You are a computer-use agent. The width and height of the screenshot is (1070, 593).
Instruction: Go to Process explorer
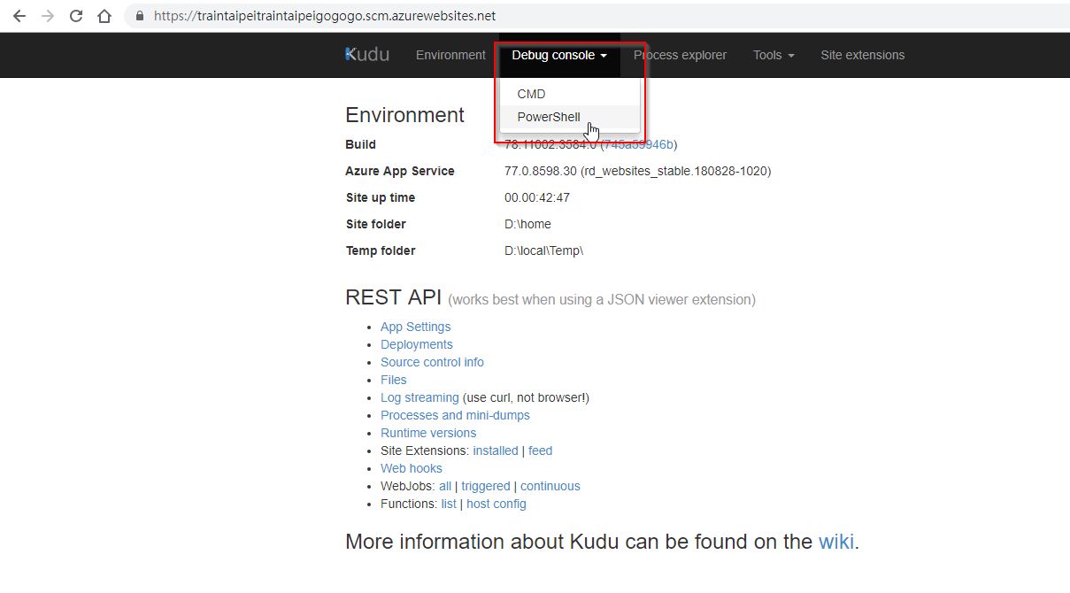point(680,55)
